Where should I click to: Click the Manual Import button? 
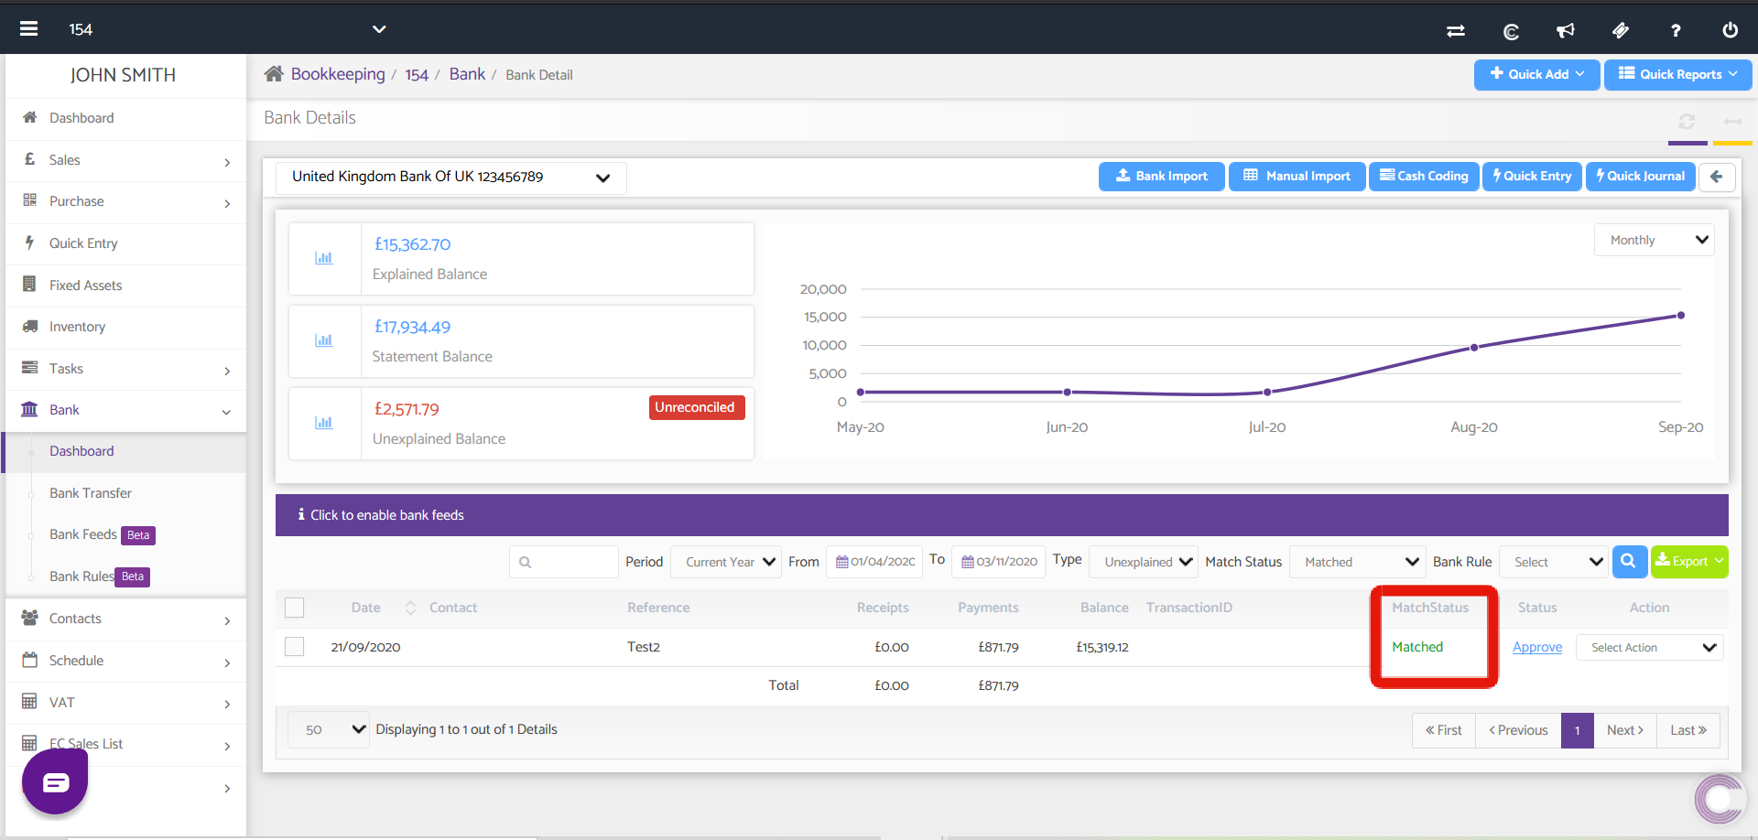(x=1297, y=177)
